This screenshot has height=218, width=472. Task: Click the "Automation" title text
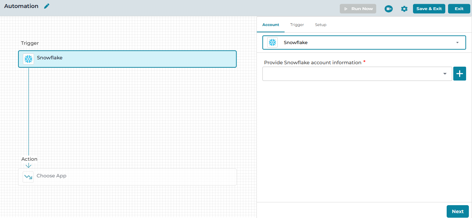(21, 6)
